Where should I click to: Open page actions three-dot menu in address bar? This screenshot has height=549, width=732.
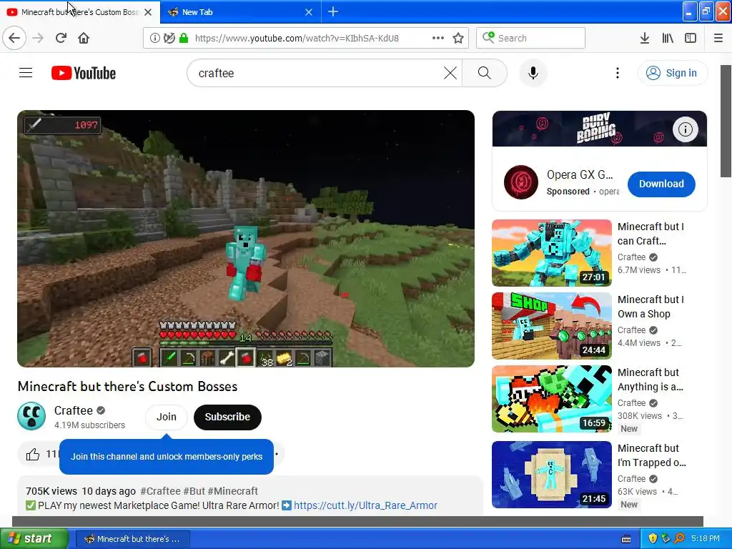[x=438, y=39]
